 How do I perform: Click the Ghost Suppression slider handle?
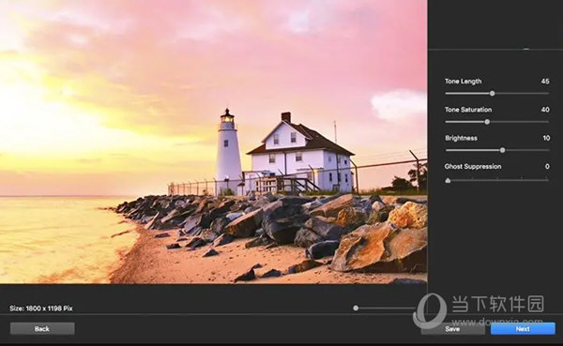click(448, 180)
